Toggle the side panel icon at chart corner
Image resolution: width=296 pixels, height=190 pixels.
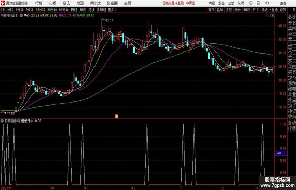pos(272,16)
